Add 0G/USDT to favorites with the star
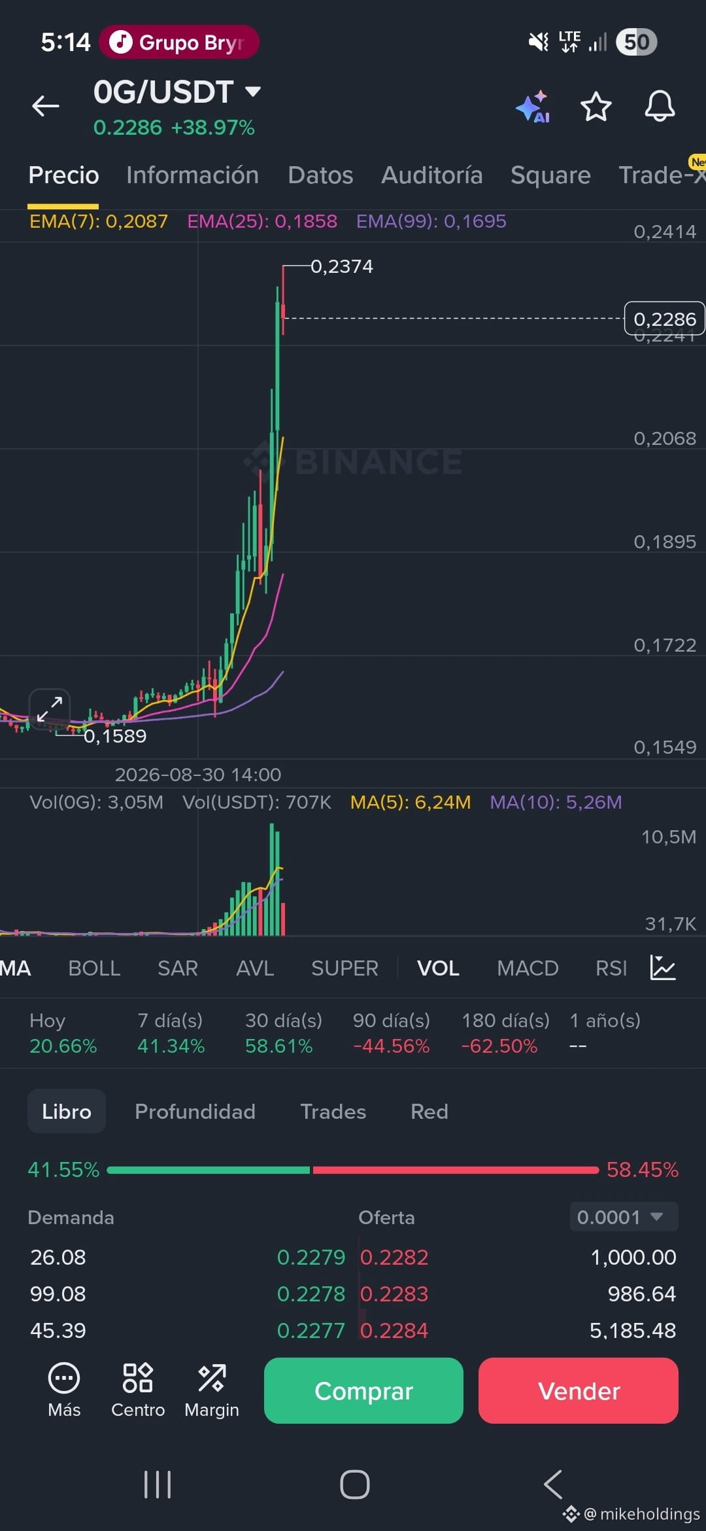The height and width of the screenshot is (1531, 706). point(596,106)
